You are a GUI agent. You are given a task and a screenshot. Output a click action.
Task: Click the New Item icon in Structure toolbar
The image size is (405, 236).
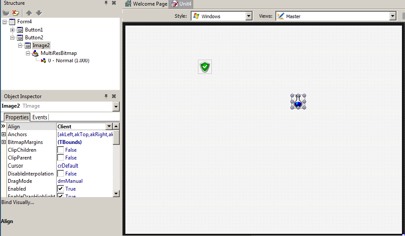[x=6, y=13]
